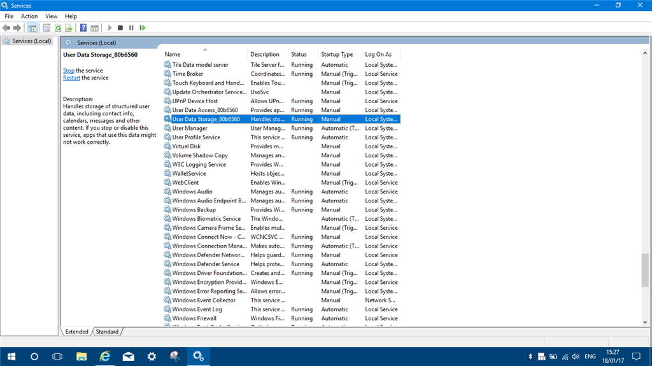Open Settings gear on the taskbar
This screenshot has width=652, height=366.
(152, 357)
